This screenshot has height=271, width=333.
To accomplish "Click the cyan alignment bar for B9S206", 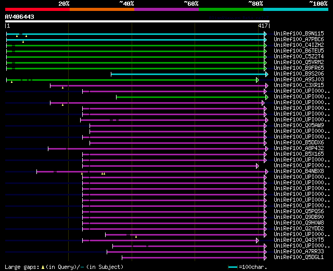I will coord(188,74).
